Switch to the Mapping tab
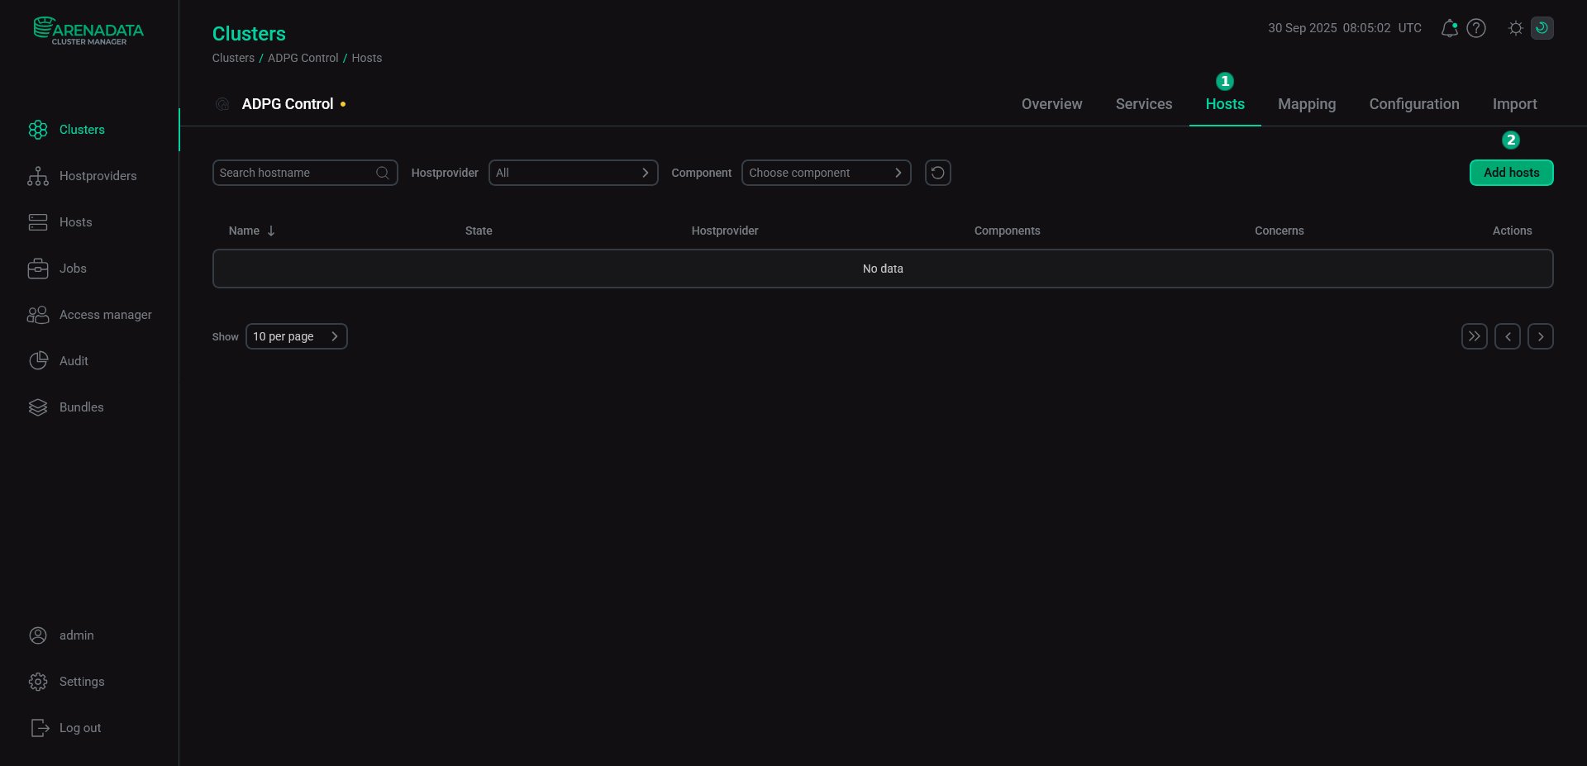Screen dimensions: 1587x766 pos(1306,103)
